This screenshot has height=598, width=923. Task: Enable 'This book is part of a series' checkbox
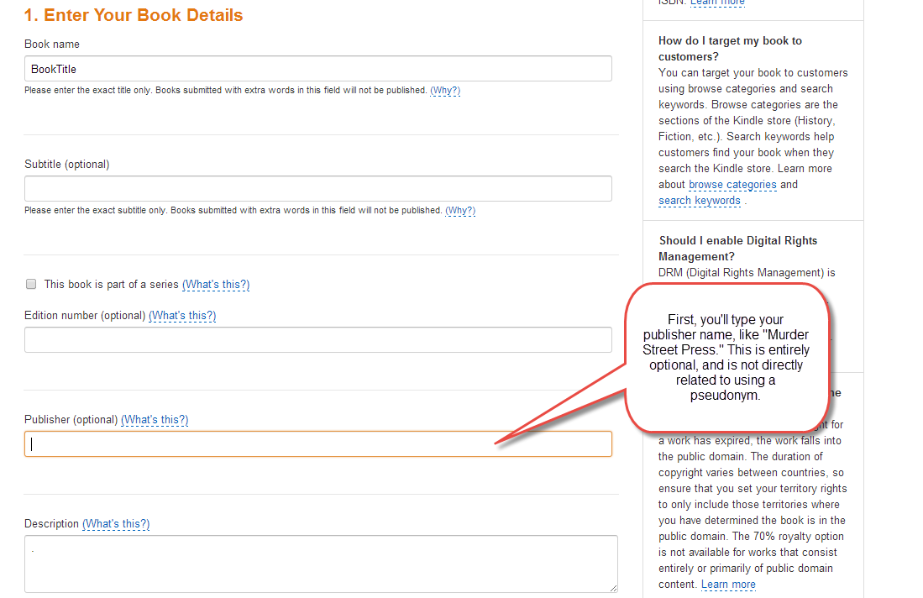[31, 285]
